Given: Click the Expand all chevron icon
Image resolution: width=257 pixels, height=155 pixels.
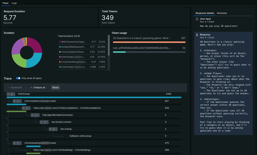Looking at the screenshot, I should point(9,88).
